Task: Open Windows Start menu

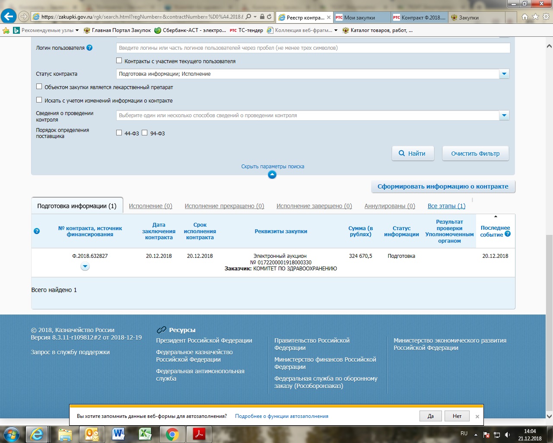Action: tap(11, 434)
